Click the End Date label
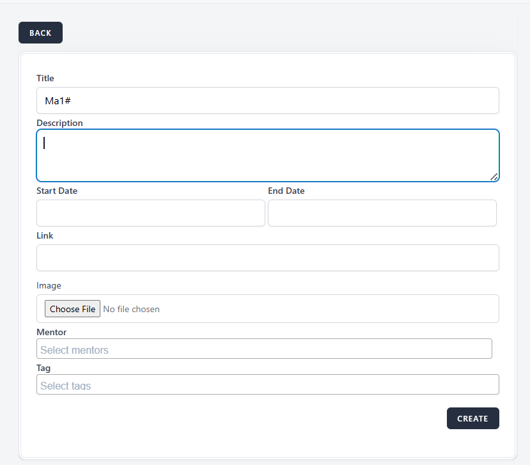This screenshot has height=465, width=530. [286, 191]
